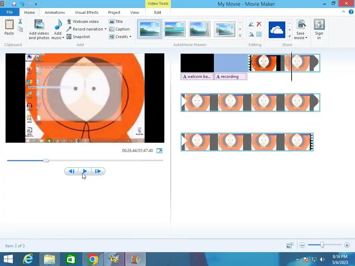Open the Project tab
The width and height of the screenshot is (355, 266).
click(x=114, y=12)
